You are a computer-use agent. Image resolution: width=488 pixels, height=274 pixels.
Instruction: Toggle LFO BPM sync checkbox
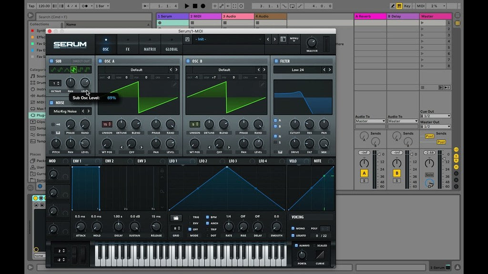tap(207, 217)
